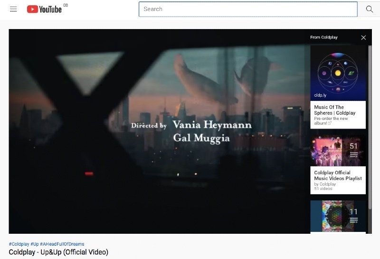This screenshot has width=380, height=259.
Task: Click the 'From Coldplay' panel heading
Action: click(x=324, y=37)
